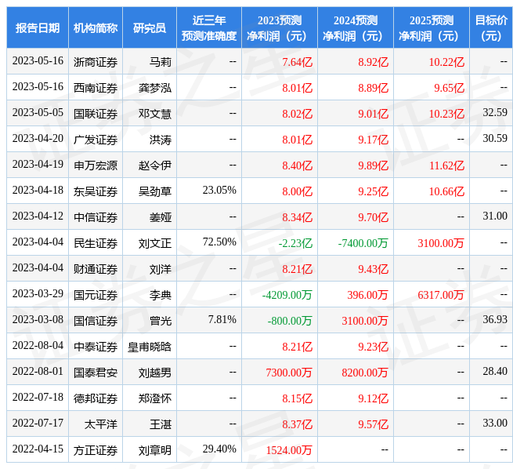
Task: Select the 国信证券 institution cell
Action: [96, 321]
